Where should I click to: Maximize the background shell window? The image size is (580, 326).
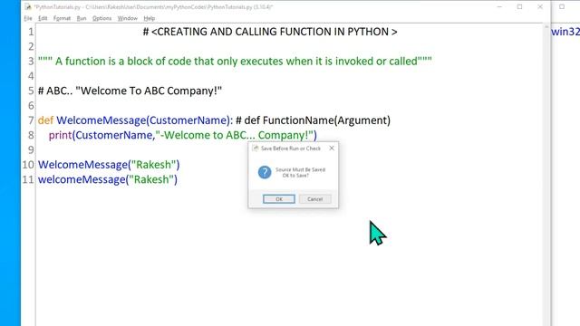pyautogui.click(x=562, y=6)
